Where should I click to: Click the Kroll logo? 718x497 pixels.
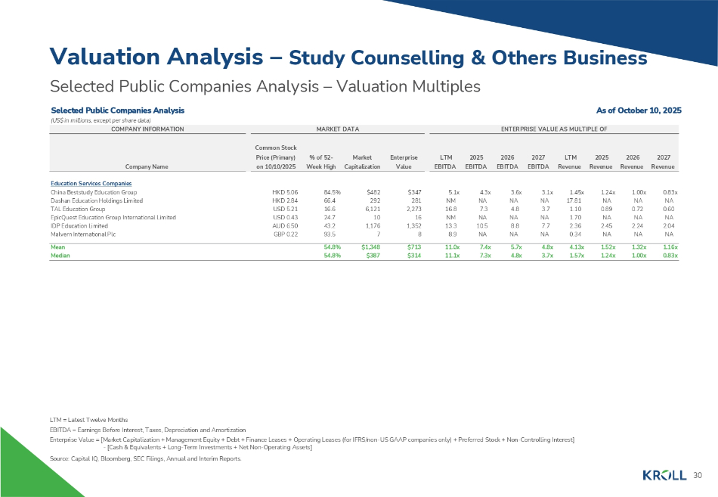tap(665, 475)
